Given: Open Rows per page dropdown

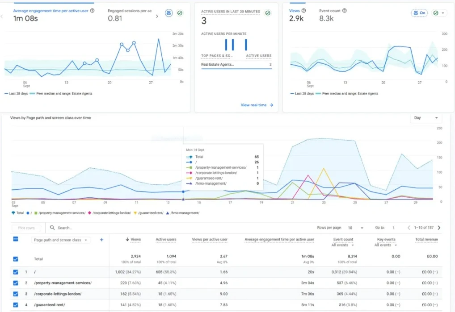Looking at the screenshot, I should click(x=356, y=228).
